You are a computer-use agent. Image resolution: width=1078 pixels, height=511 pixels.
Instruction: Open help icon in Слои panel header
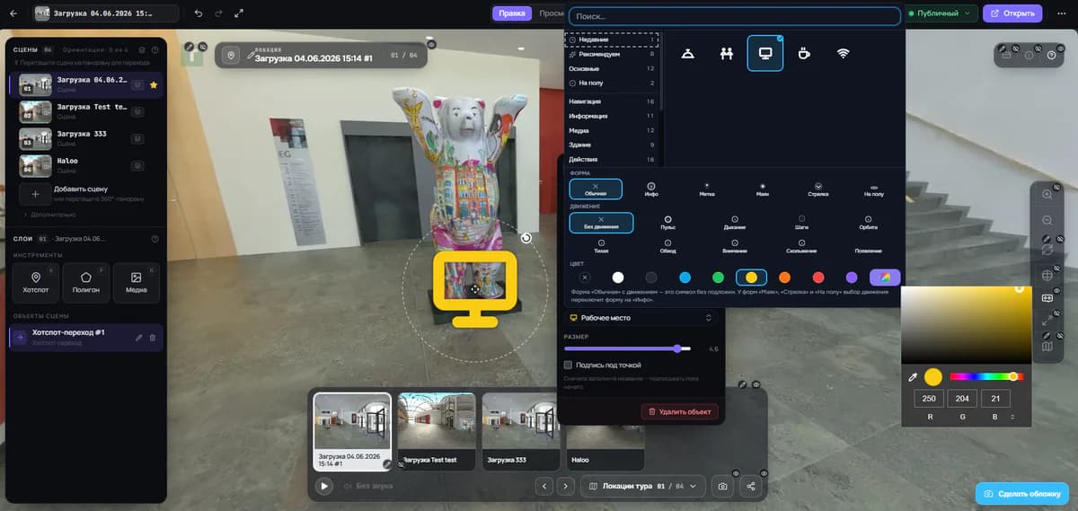pos(155,239)
